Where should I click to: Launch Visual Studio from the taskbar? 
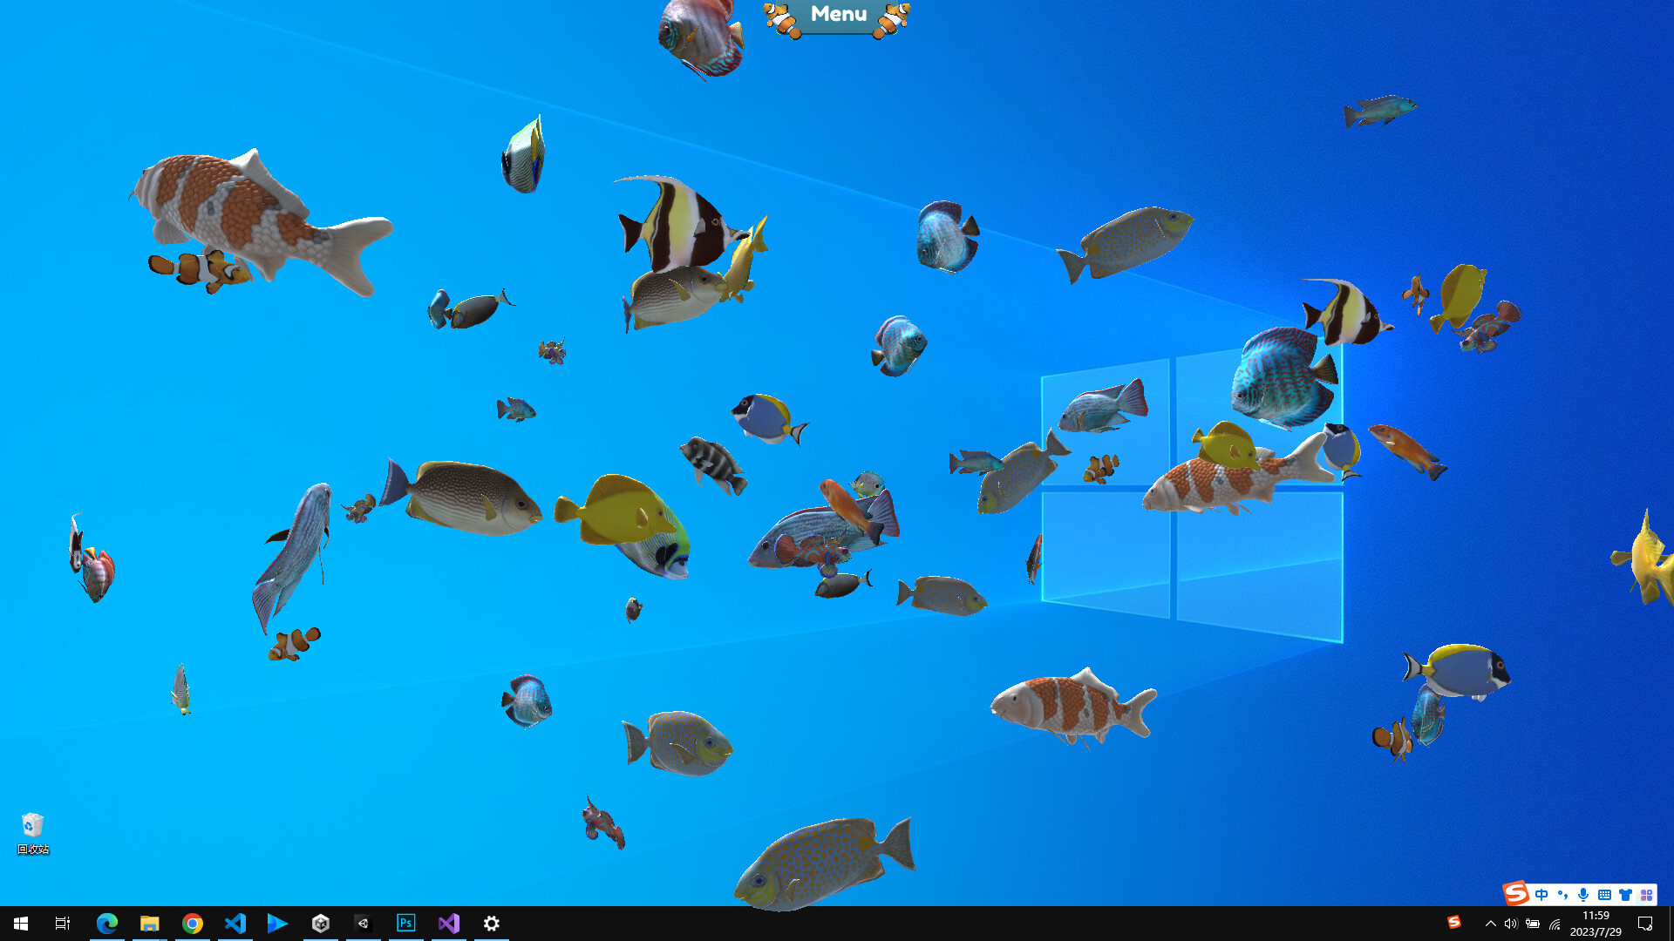coord(448,923)
